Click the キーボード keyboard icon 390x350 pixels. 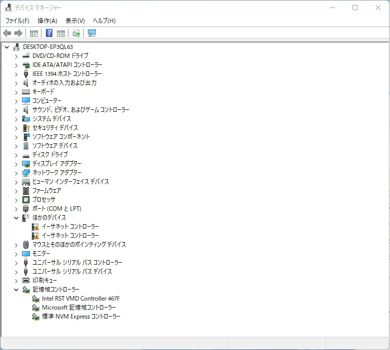(26, 92)
